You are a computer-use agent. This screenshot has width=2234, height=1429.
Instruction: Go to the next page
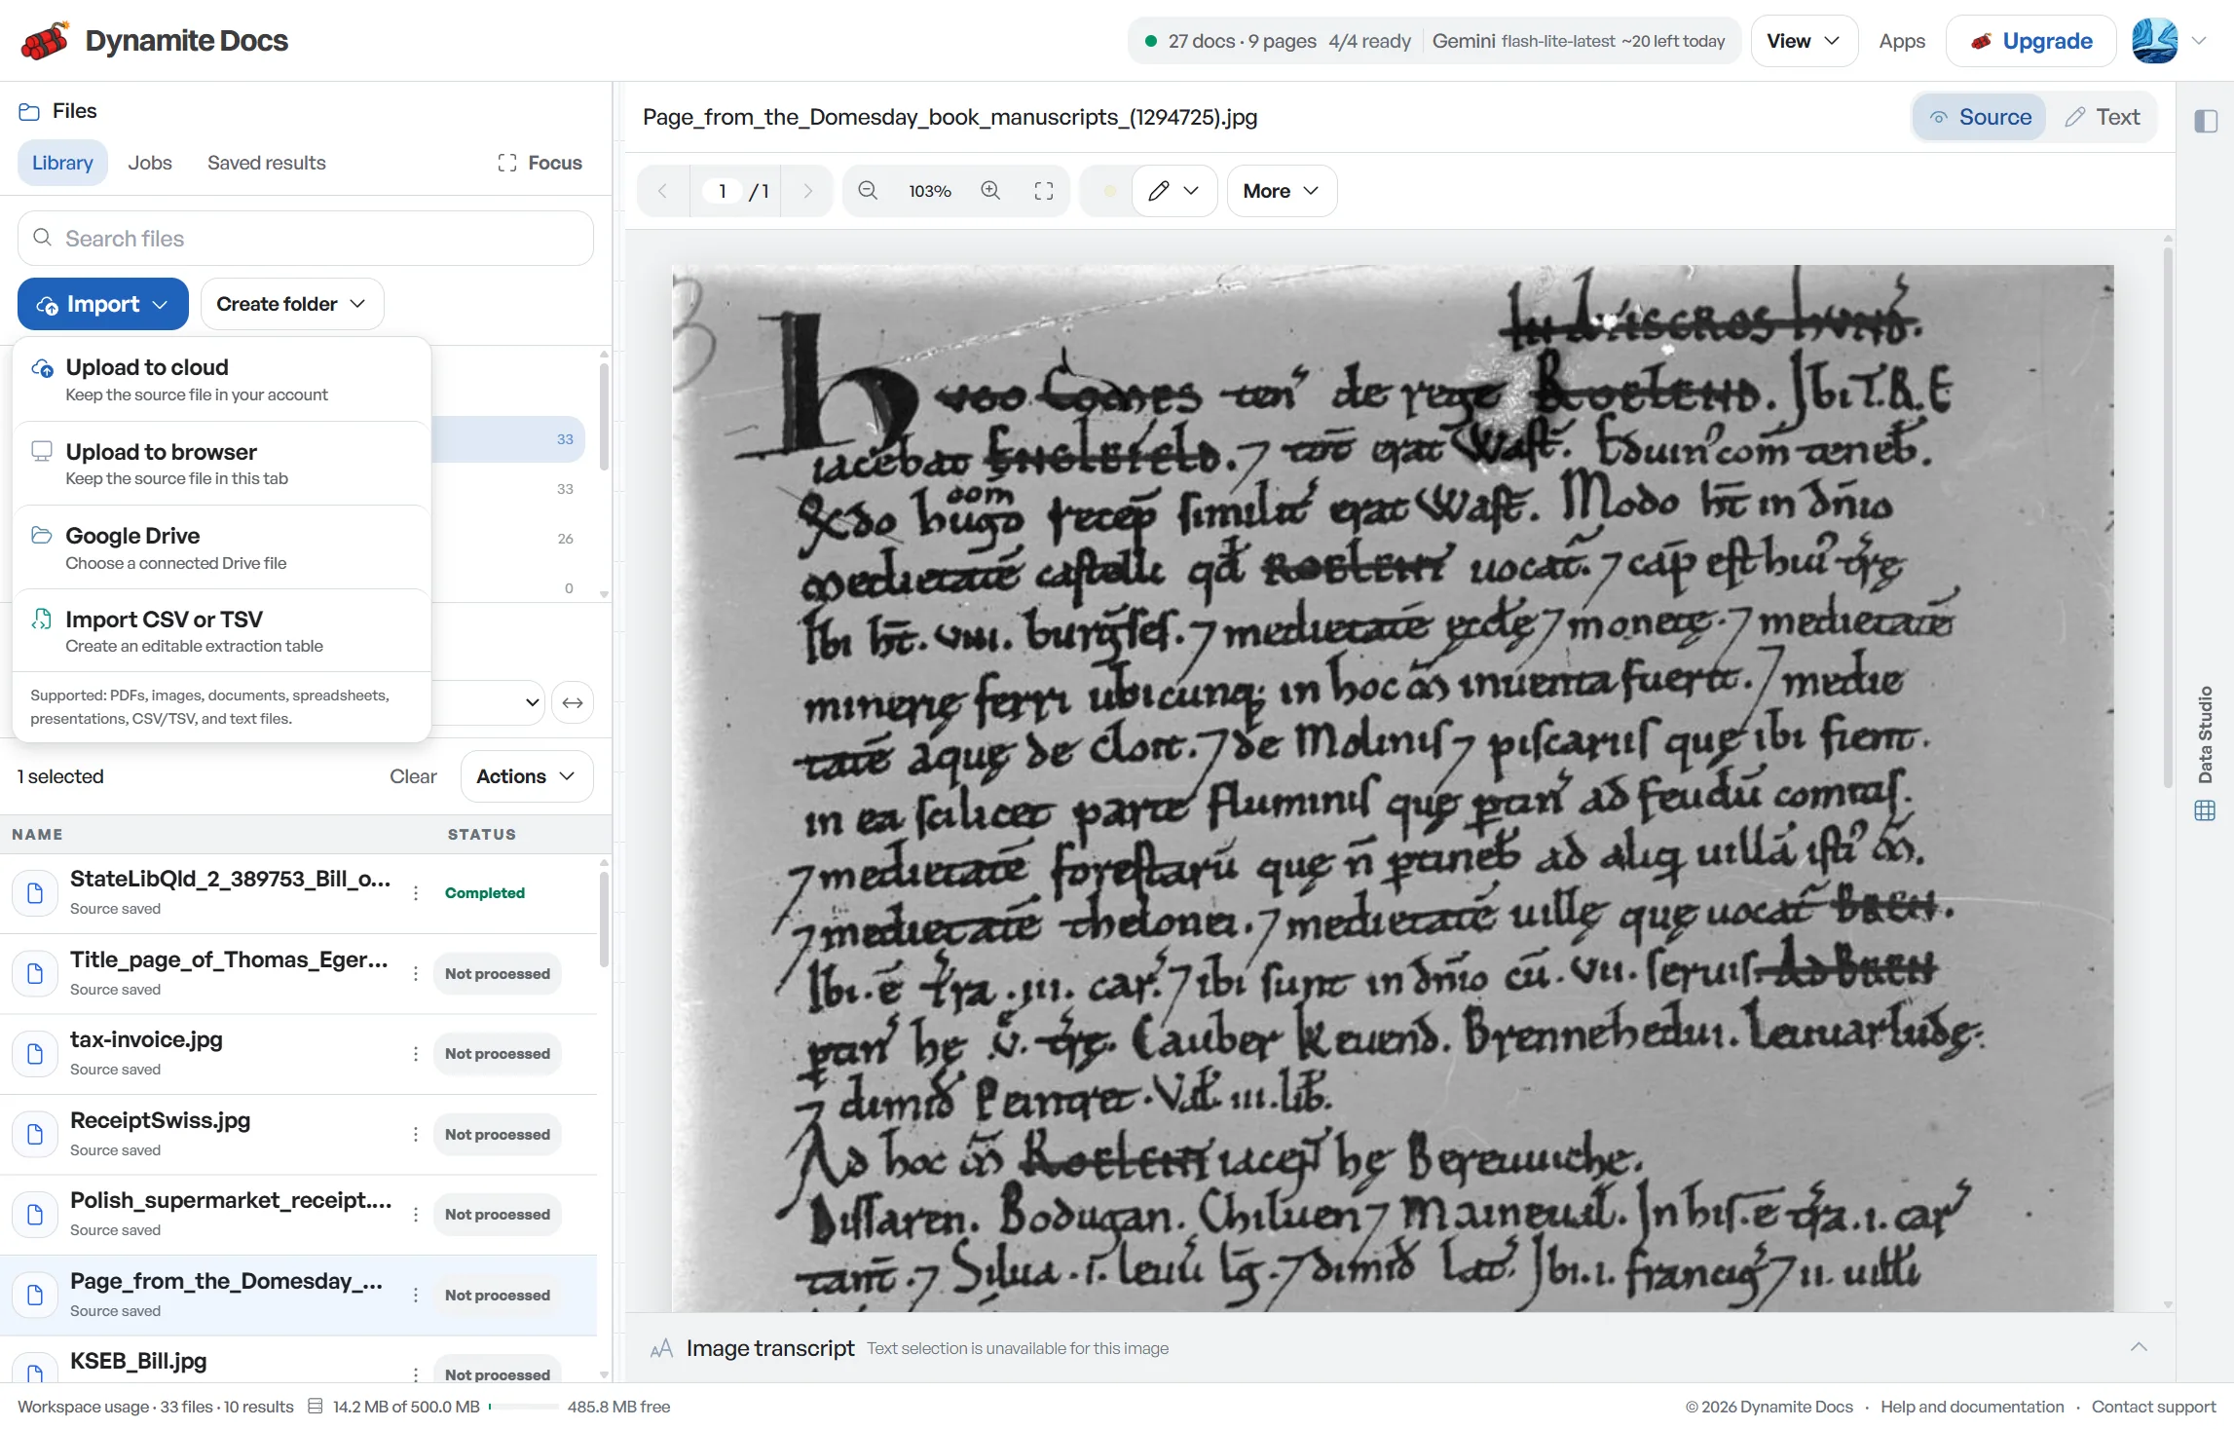(x=807, y=191)
